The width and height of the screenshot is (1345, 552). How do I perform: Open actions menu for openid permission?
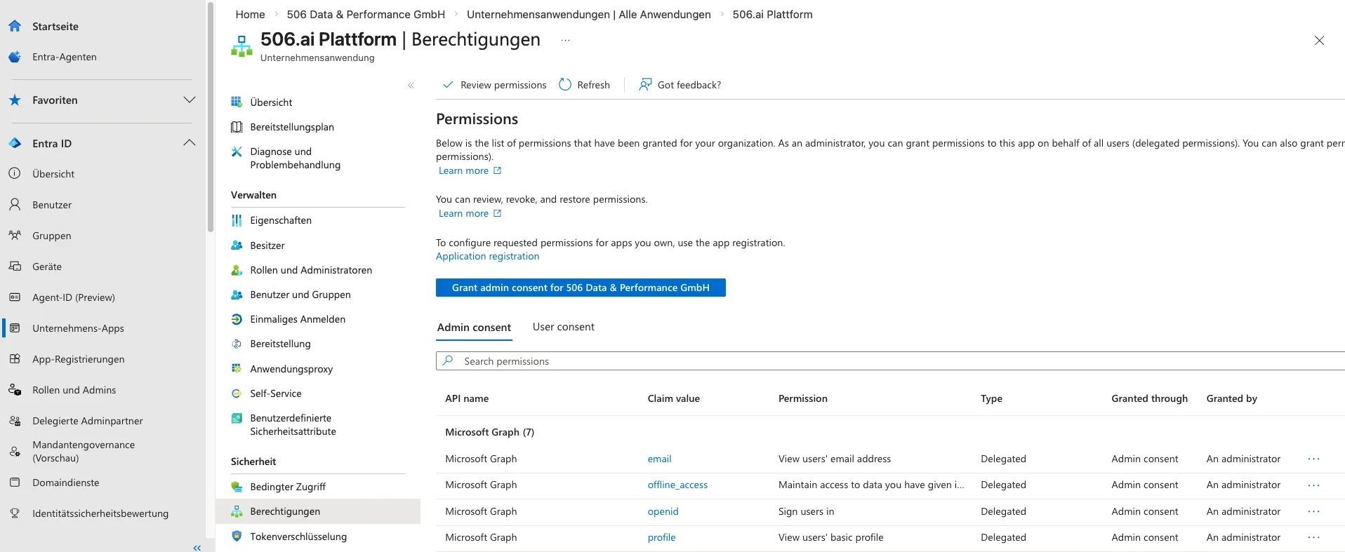tap(1313, 511)
